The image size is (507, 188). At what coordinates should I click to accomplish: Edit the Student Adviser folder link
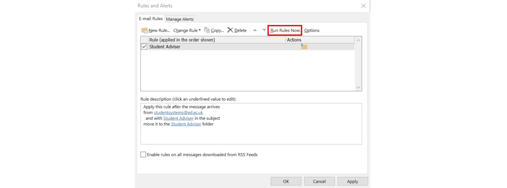186,124
